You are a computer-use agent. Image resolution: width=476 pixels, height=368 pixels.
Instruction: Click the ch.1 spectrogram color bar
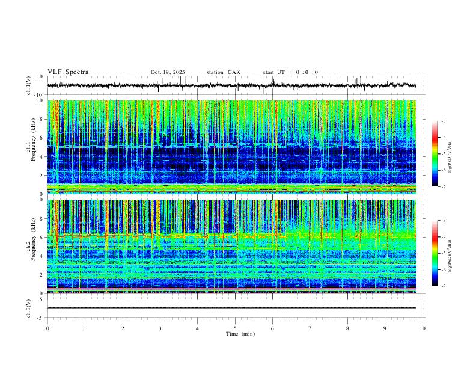[435, 154]
